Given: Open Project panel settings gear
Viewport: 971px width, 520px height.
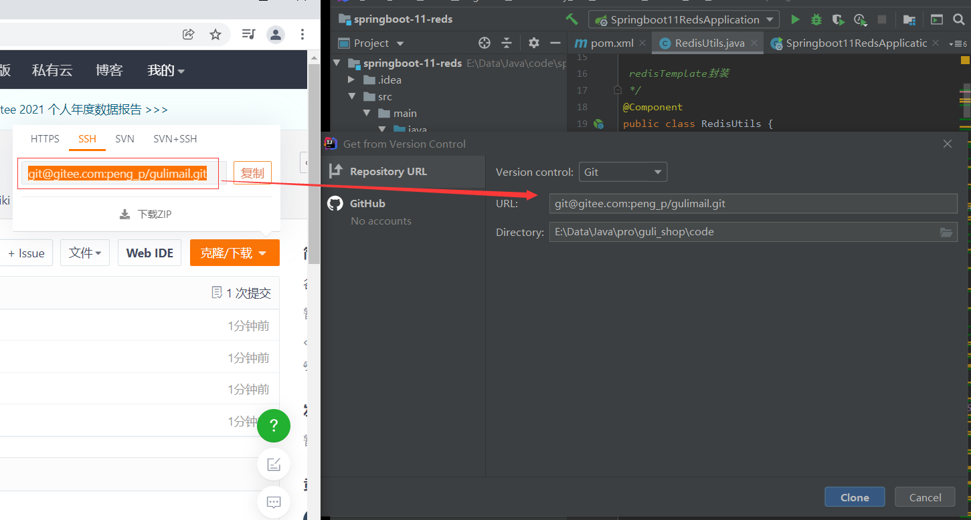Looking at the screenshot, I should [x=533, y=43].
